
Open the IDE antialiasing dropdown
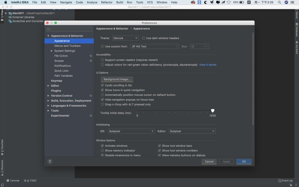(x=132, y=131)
